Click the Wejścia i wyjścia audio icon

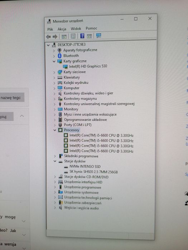pyautogui.click(x=61, y=207)
